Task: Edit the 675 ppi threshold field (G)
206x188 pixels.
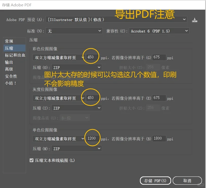Action: pos(159,57)
